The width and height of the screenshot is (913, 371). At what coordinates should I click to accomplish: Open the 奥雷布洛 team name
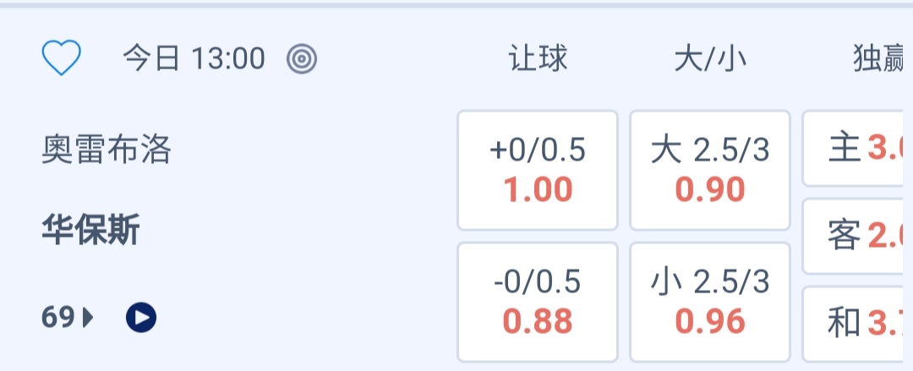(x=107, y=150)
